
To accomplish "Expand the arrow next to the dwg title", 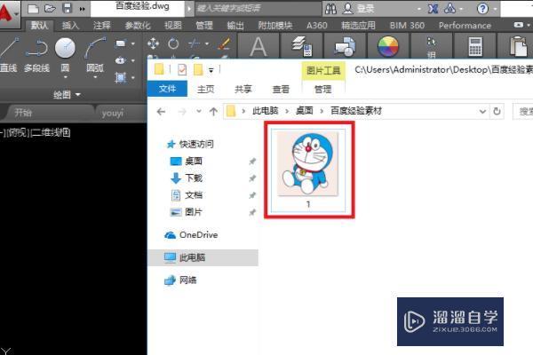I will (x=189, y=9).
